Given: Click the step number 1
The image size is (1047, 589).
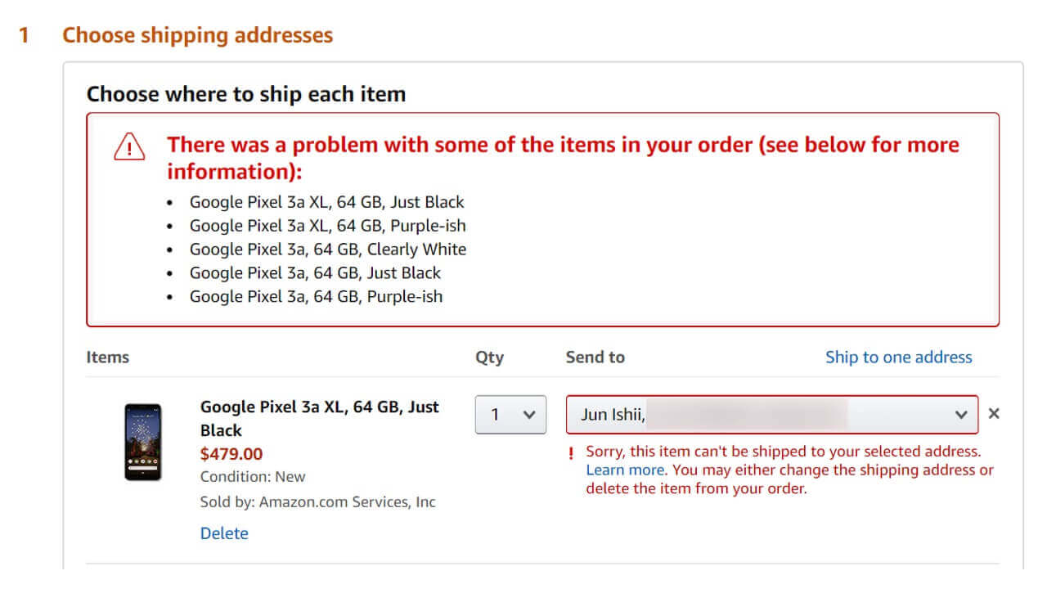Looking at the screenshot, I should coord(25,35).
